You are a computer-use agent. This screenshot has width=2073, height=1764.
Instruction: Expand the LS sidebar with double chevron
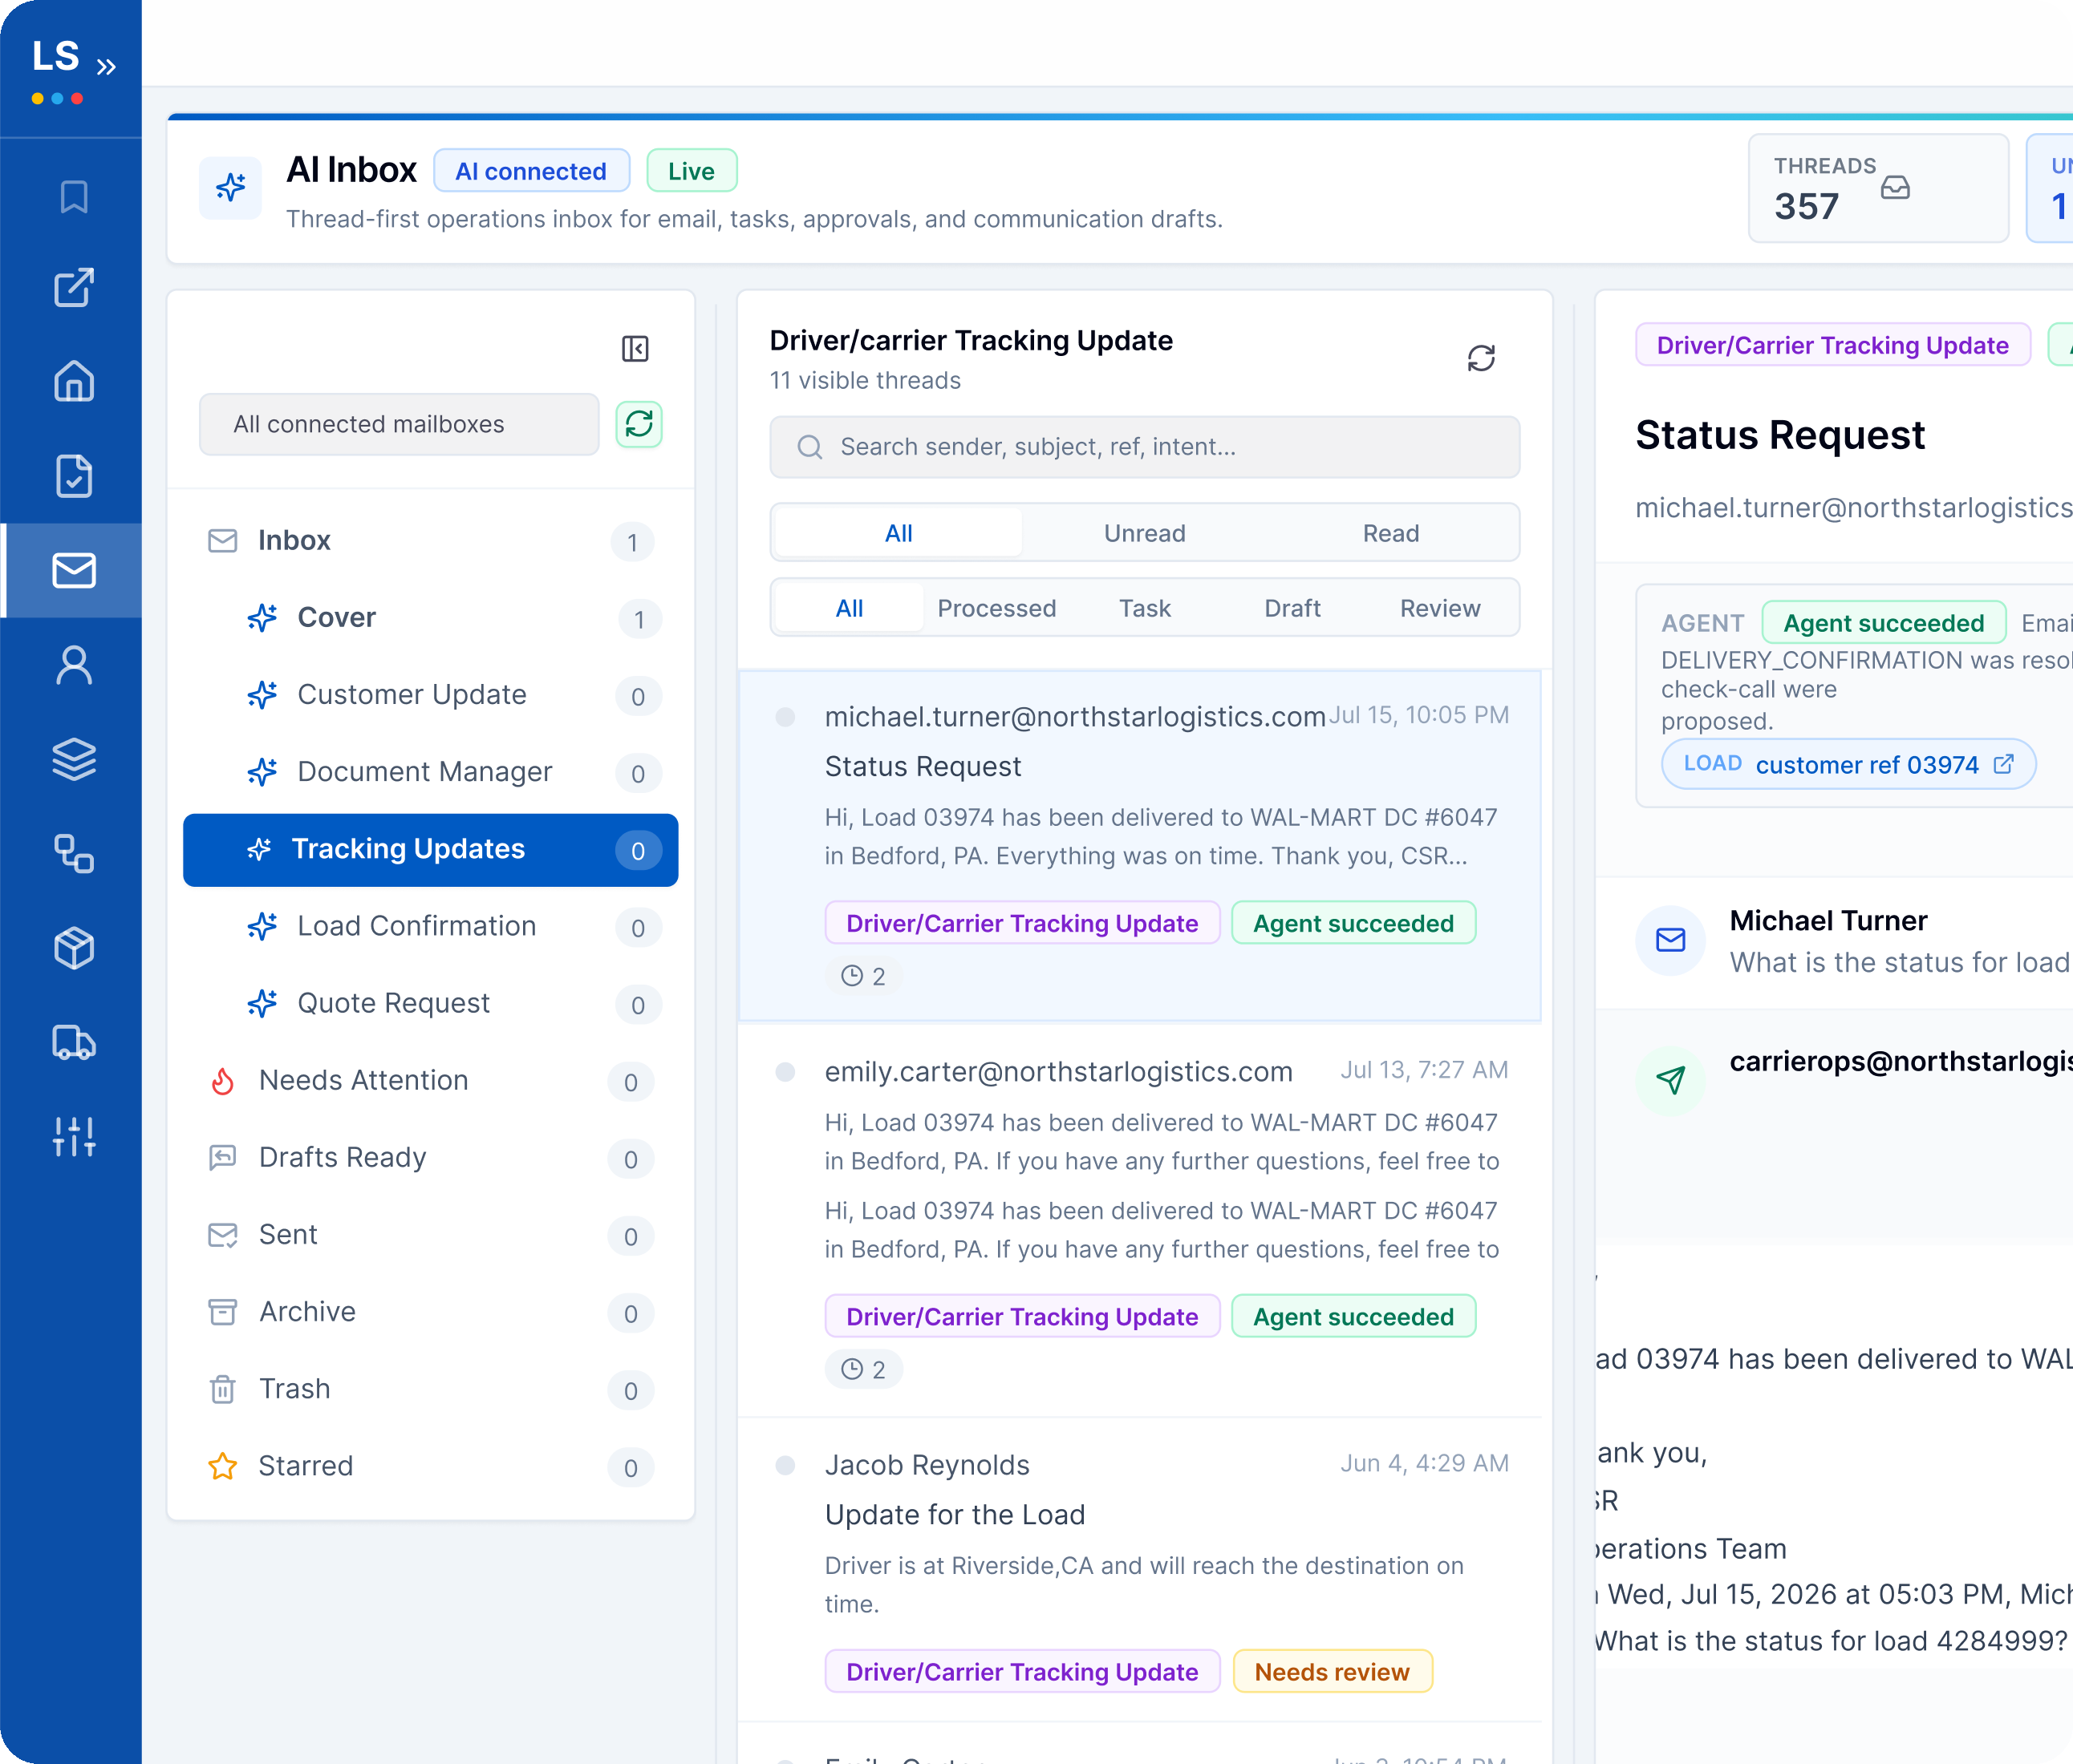[106, 67]
